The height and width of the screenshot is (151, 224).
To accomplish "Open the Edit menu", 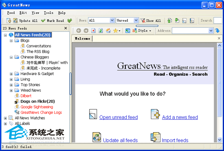I will [23, 13].
